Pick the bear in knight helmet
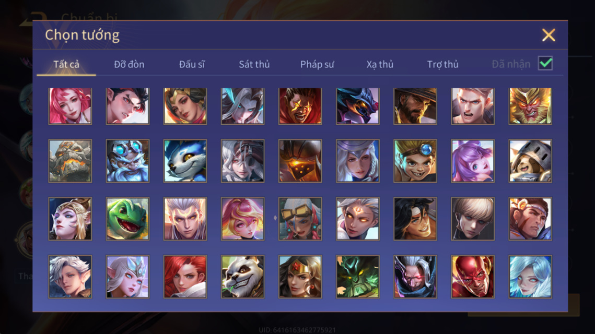 530,161
